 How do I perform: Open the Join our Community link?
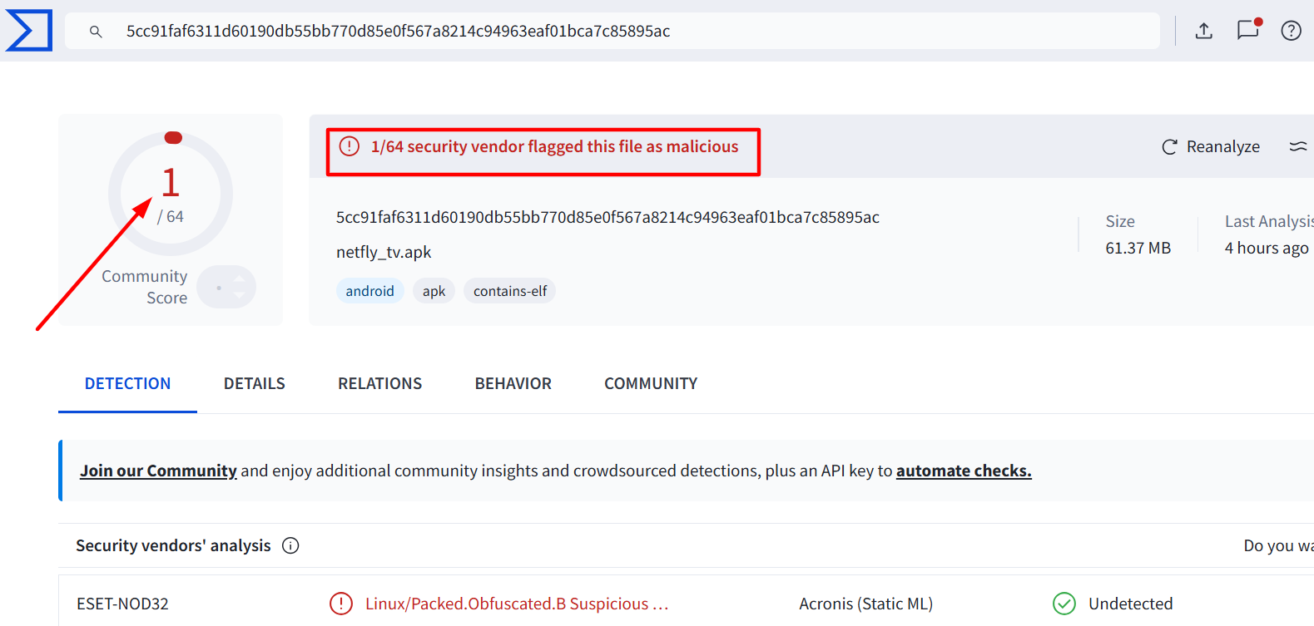(x=158, y=471)
